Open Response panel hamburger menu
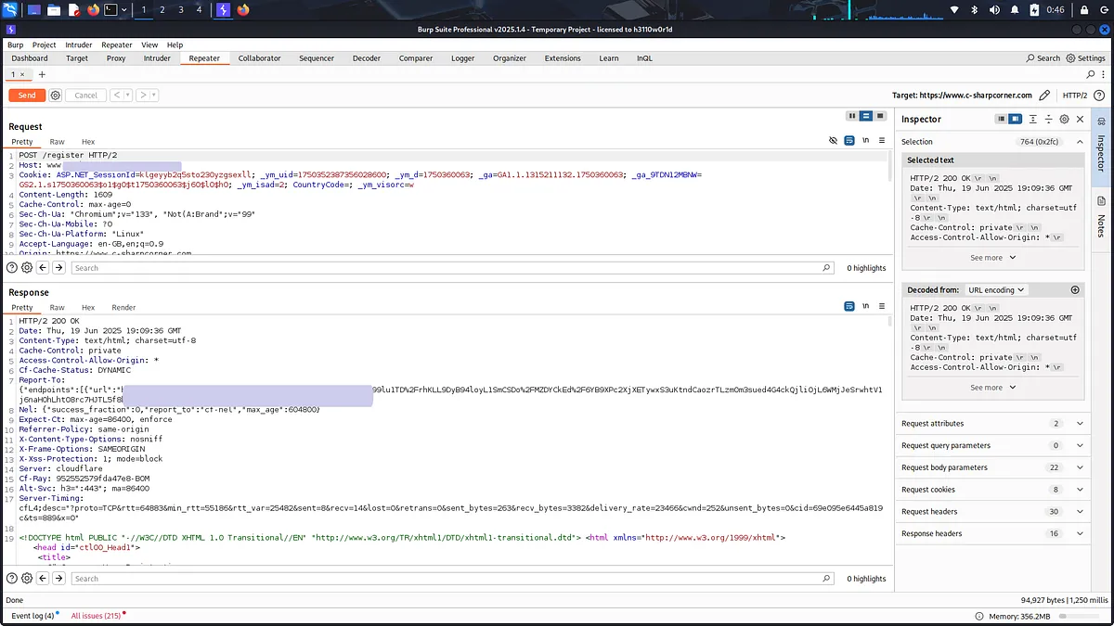The height and width of the screenshot is (626, 1114). tap(882, 306)
